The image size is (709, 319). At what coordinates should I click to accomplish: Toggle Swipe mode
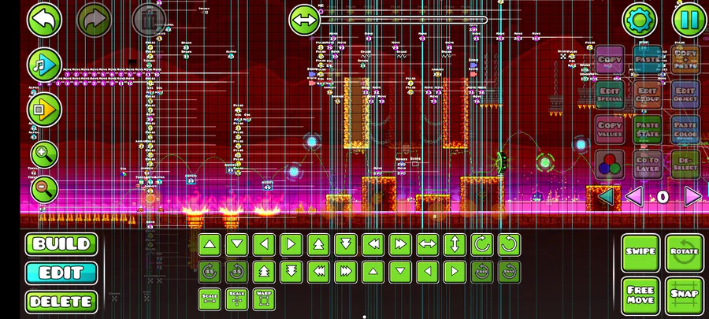tap(640, 253)
